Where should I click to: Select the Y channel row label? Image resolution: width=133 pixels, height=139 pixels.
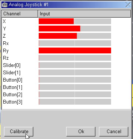point(4,29)
